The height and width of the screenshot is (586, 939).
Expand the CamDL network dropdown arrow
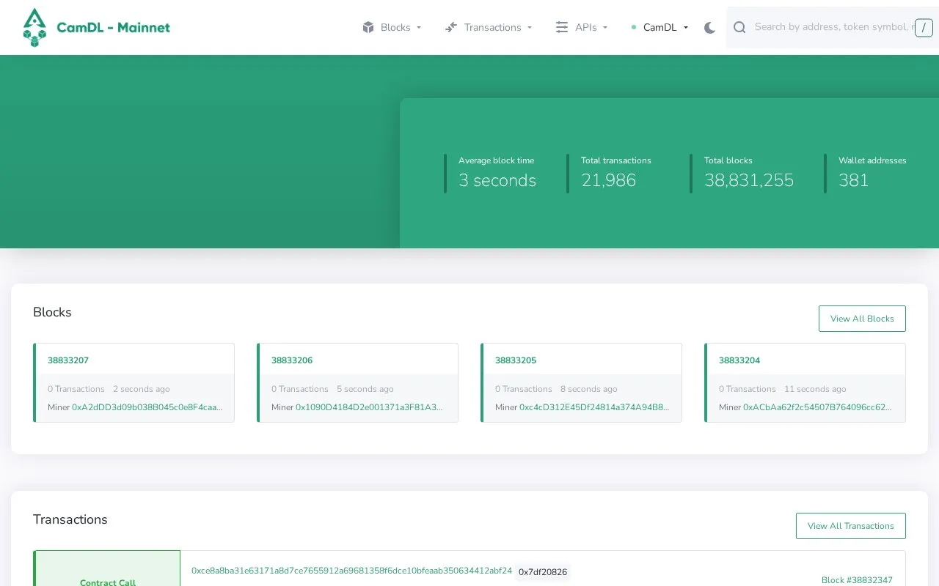point(686,28)
